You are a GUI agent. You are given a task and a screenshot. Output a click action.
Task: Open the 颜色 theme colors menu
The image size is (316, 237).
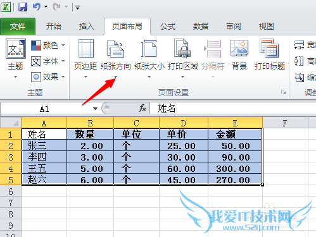point(48,45)
